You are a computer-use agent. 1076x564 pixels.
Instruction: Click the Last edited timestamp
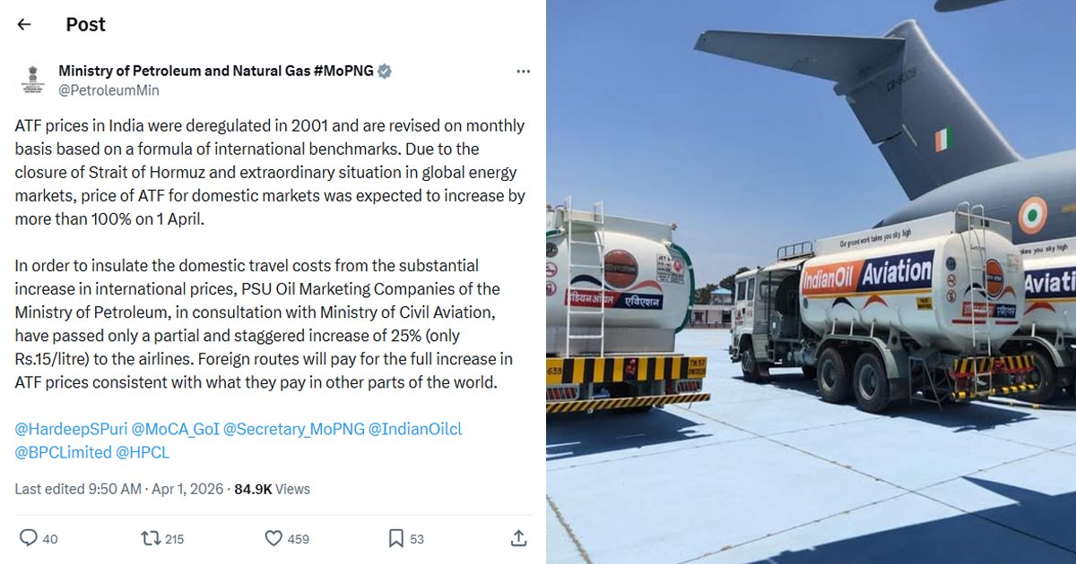(x=120, y=489)
